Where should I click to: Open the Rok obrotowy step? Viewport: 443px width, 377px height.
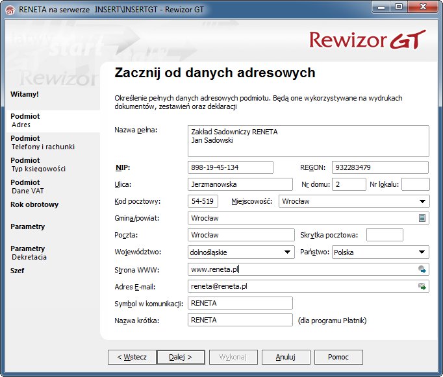tap(34, 204)
